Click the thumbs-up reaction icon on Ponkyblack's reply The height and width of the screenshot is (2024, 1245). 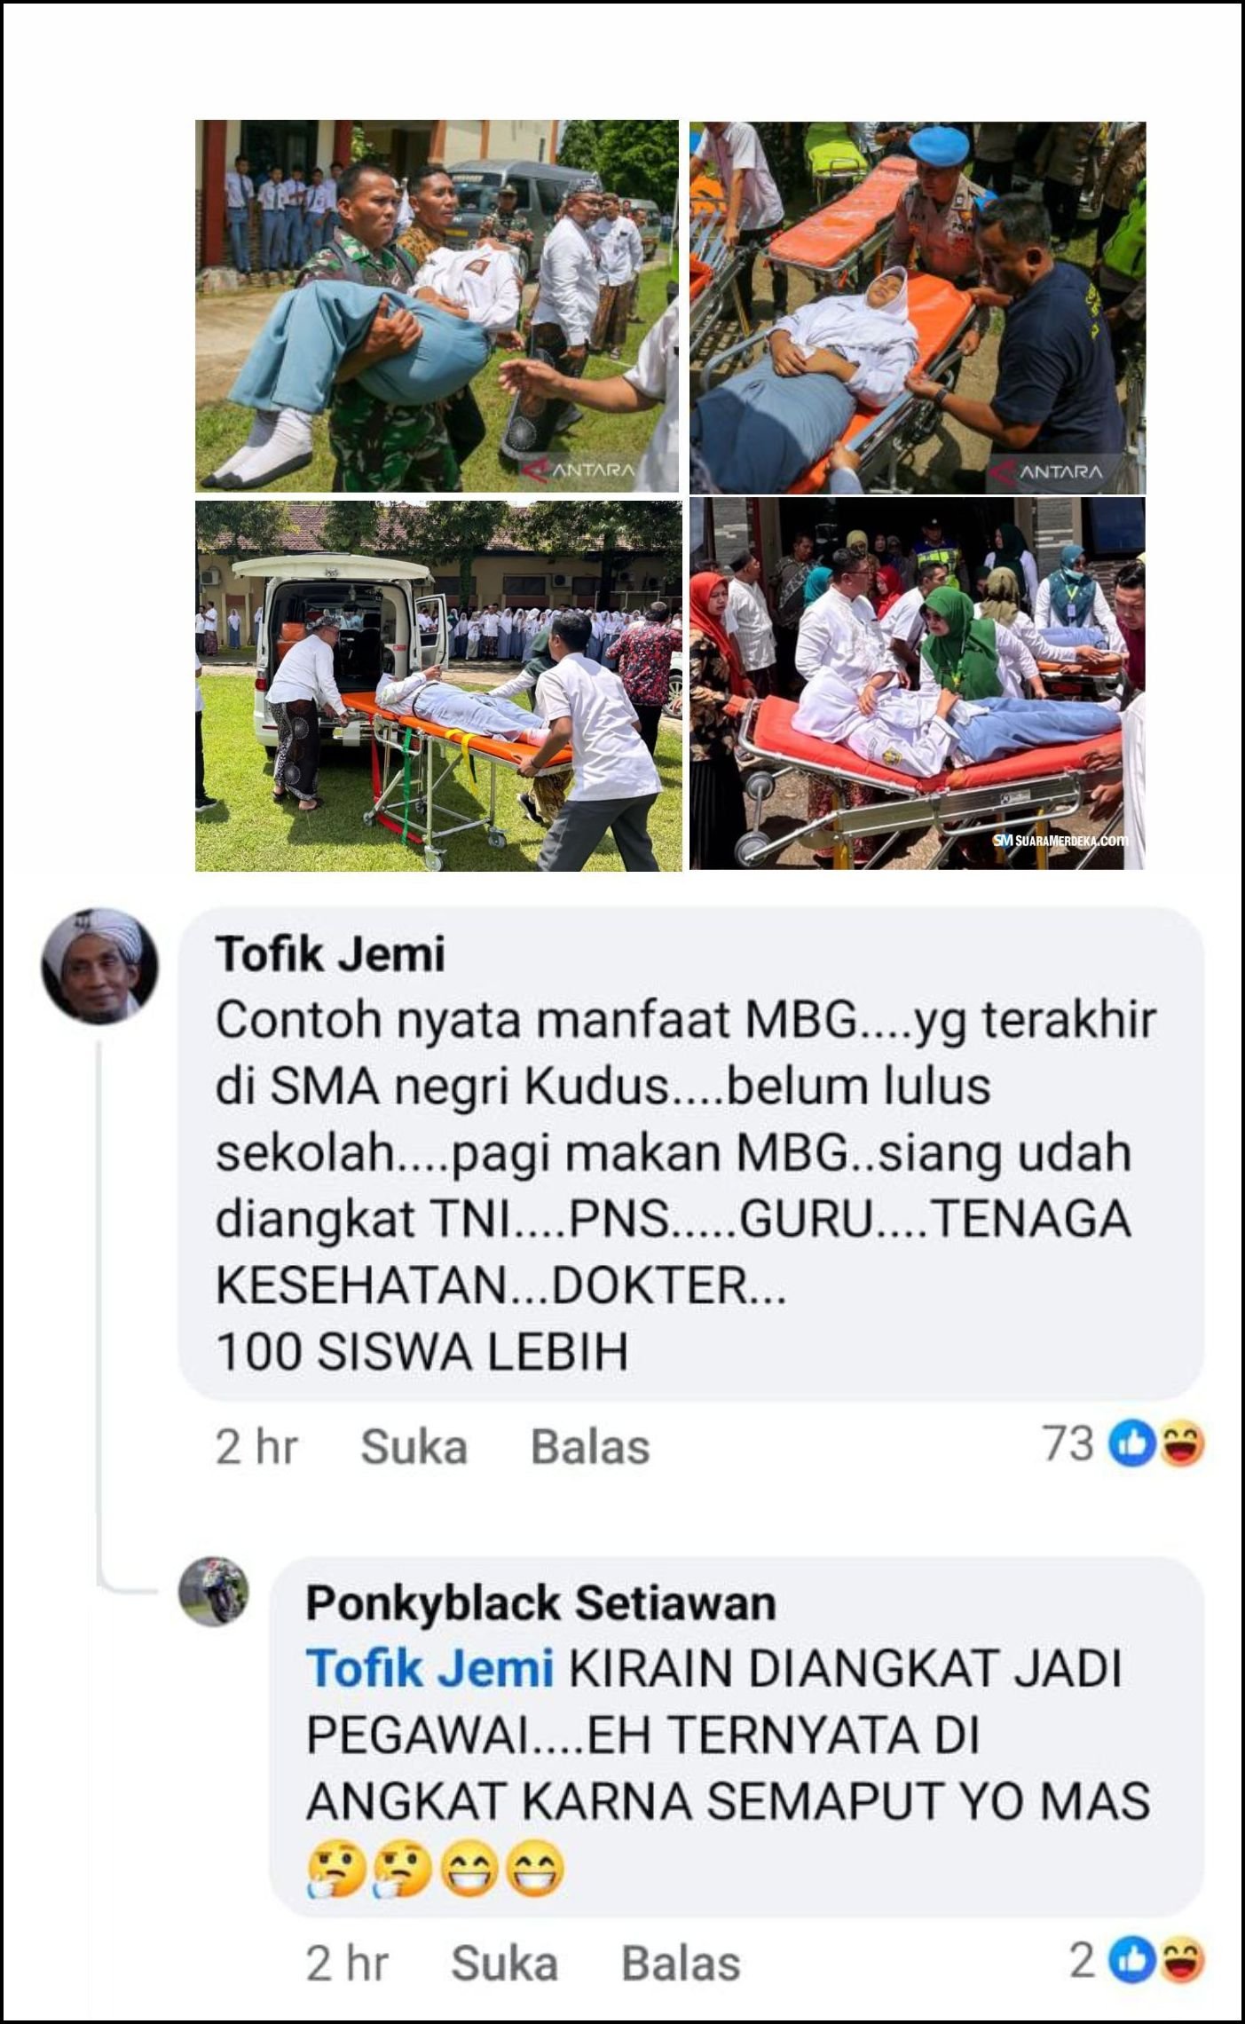click(1132, 1960)
